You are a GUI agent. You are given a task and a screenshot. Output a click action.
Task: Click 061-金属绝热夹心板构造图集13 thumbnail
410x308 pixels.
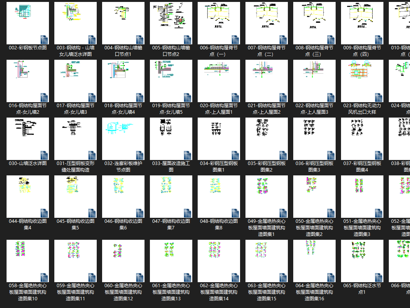(x=171, y=261)
